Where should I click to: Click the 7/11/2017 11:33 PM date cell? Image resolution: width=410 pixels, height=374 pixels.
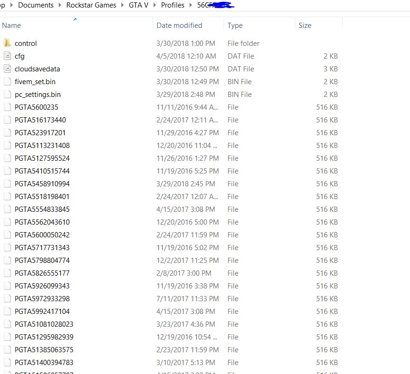[188, 299]
